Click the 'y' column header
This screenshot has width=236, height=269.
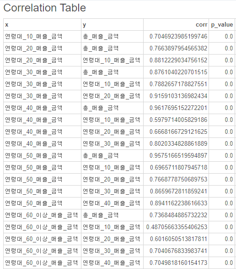[112, 25]
